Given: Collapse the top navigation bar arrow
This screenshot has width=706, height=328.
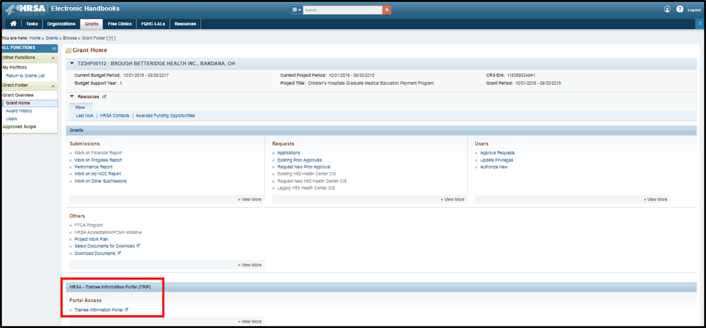Looking at the screenshot, I should tap(699, 24).
